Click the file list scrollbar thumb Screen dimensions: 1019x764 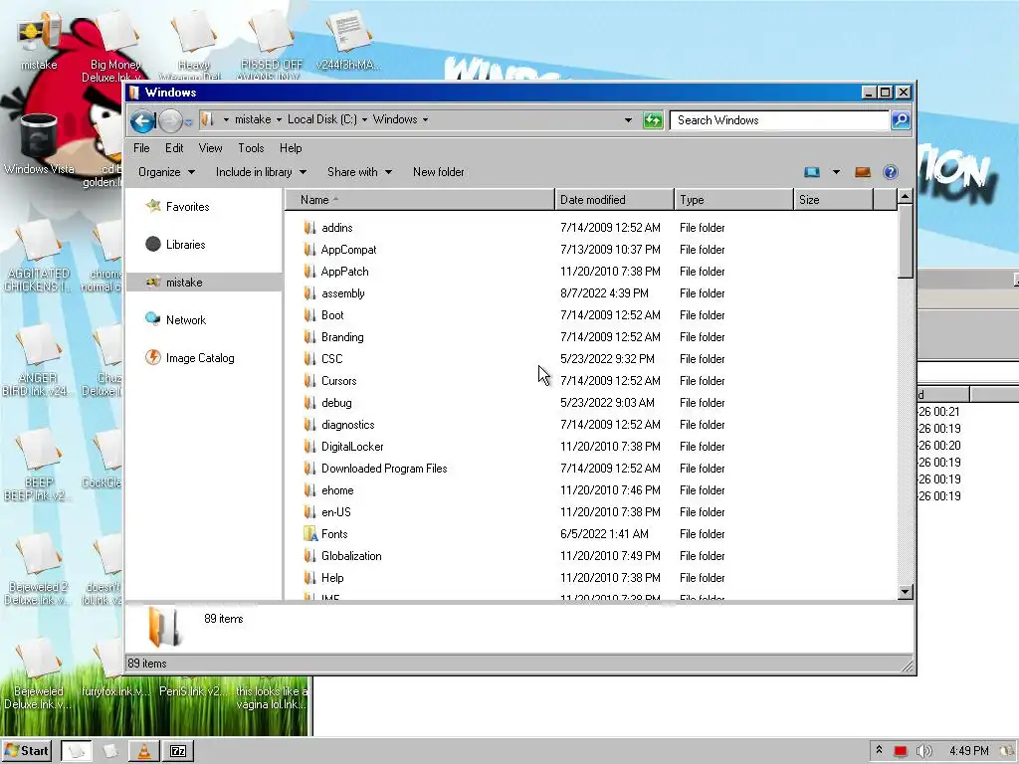click(x=905, y=241)
